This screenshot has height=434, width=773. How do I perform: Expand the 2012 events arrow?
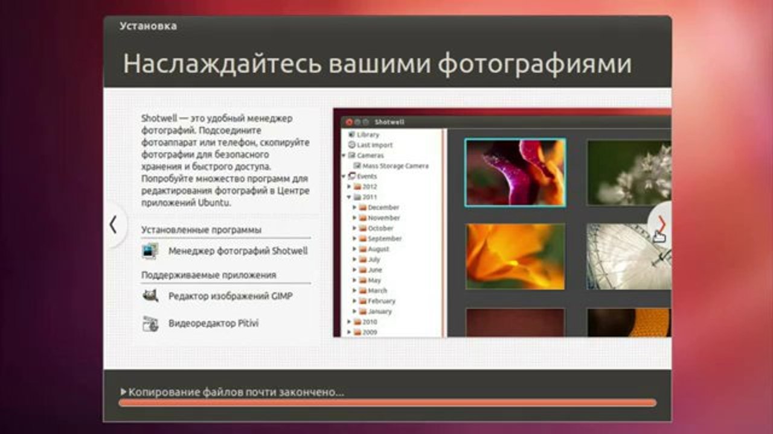pyautogui.click(x=349, y=187)
